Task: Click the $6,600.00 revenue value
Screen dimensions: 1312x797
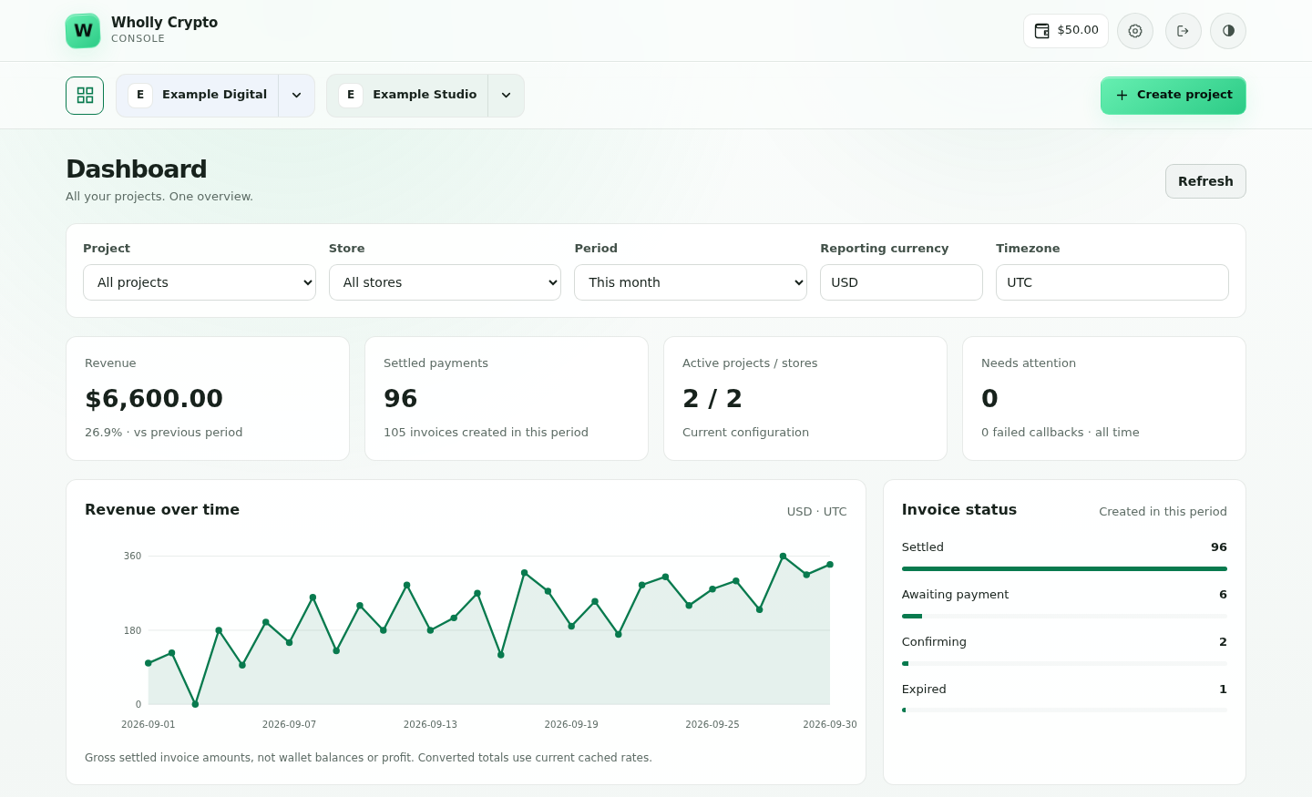Action: click(154, 399)
